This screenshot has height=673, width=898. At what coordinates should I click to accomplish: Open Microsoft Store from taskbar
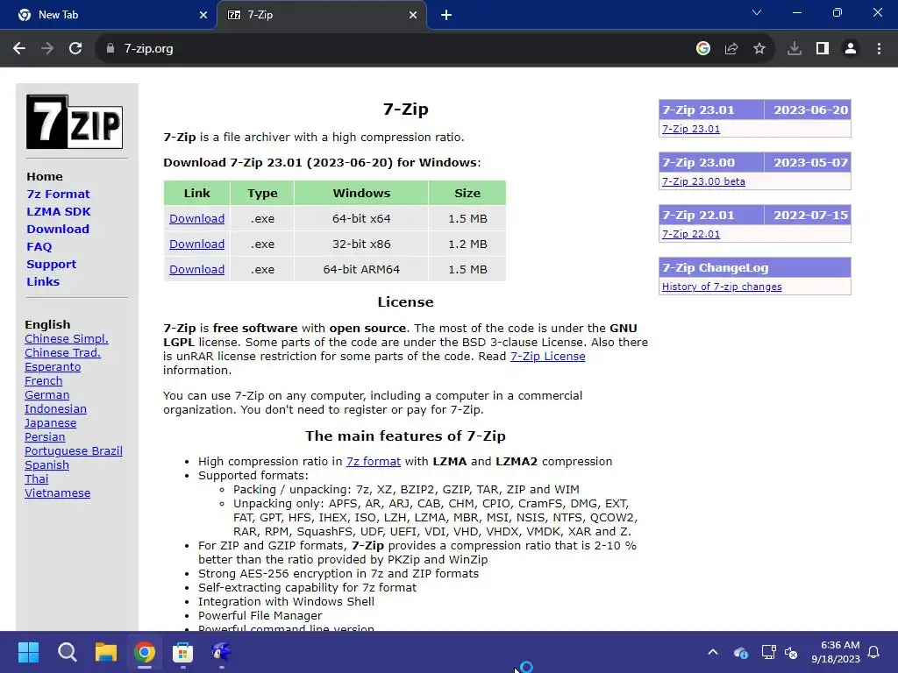tap(183, 652)
